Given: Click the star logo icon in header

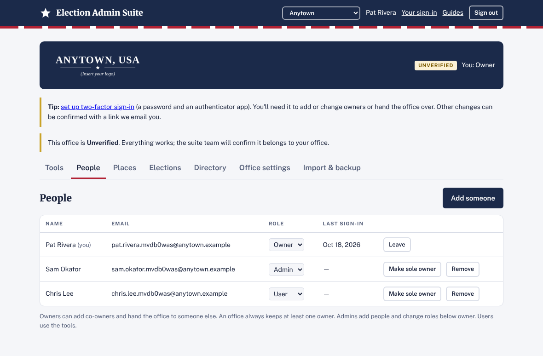Looking at the screenshot, I should tap(46, 13).
